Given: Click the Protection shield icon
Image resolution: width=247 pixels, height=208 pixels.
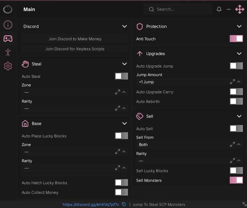Looking at the screenshot, I should tap(140, 27).
